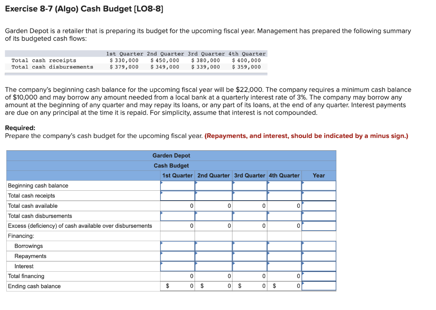Click the Financing: row label
This screenshot has height=310, width=436.
[x=21, y=236]
